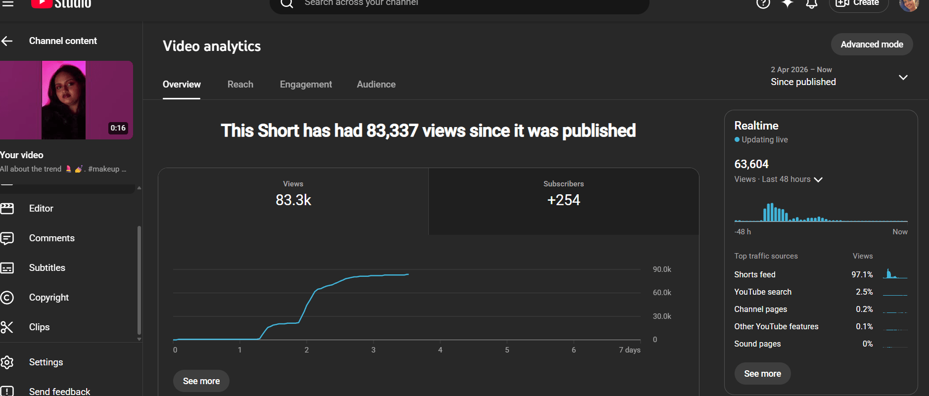Image resolution: width=929 pixels, height=396 pixels.
Task: Click See more under the views chart
Action: click(201, 381)
